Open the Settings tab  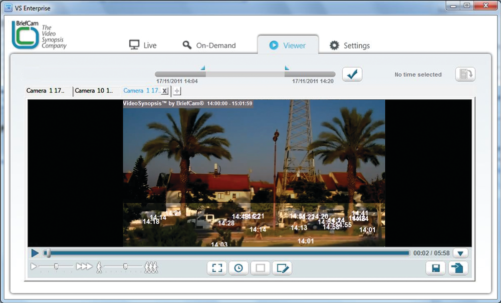point(350,45)
